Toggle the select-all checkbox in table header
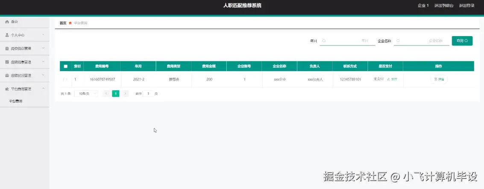This screenshot has width=484, height=189. click(x=65, y=66)
